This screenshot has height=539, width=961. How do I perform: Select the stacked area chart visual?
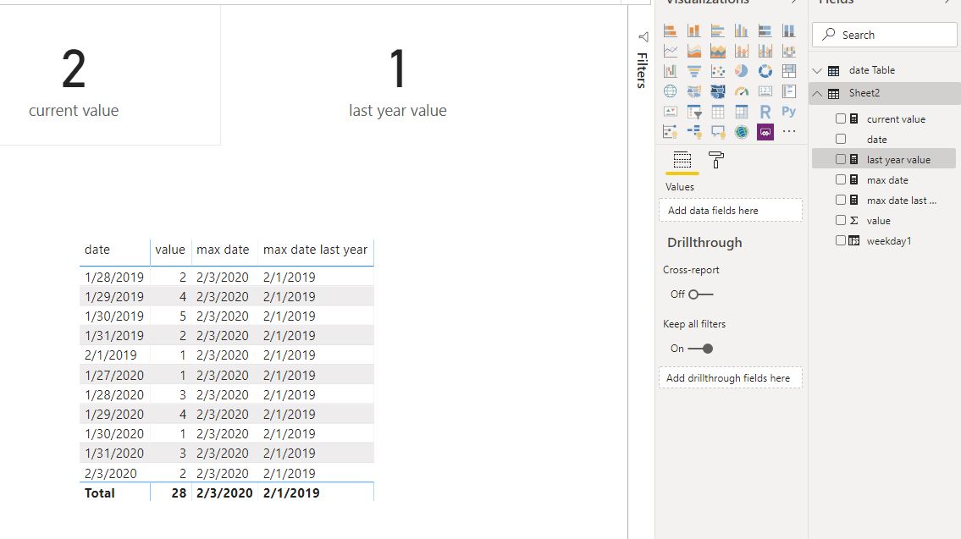pos(718,51)
